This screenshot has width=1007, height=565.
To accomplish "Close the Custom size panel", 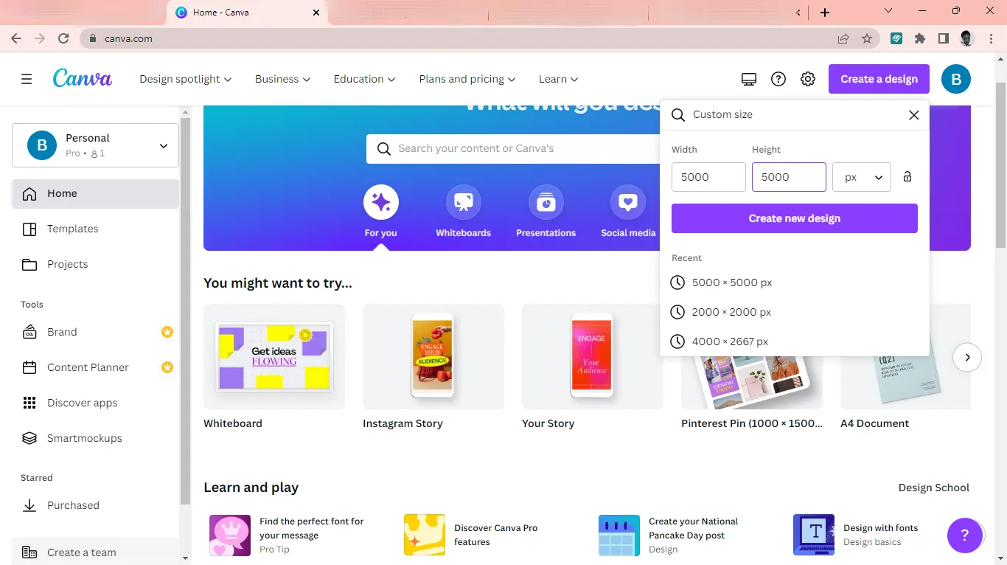I will (914, 115).
